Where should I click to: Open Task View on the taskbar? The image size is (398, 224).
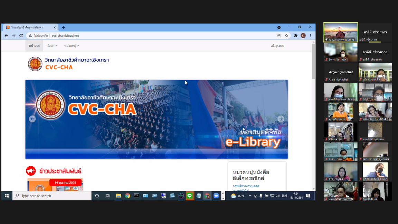pyautogui.click(x=108, y=196)
